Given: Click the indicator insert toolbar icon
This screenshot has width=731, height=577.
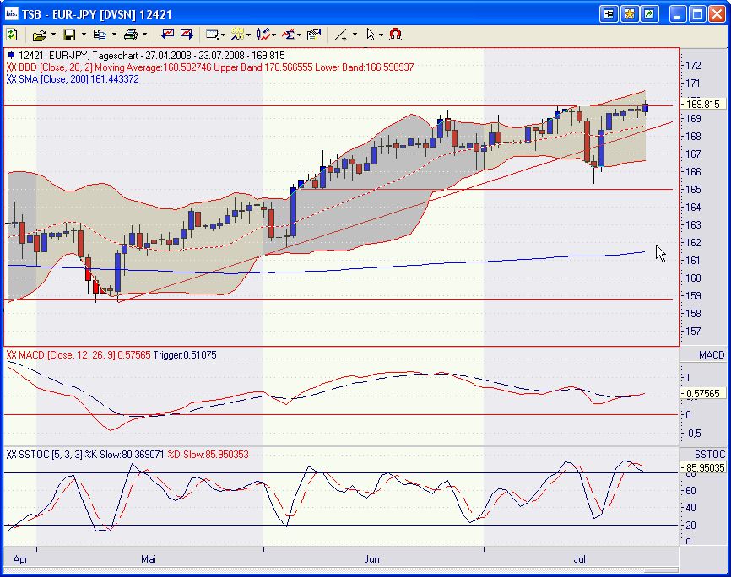Looking at the screenshot, I should coord(239,35).
